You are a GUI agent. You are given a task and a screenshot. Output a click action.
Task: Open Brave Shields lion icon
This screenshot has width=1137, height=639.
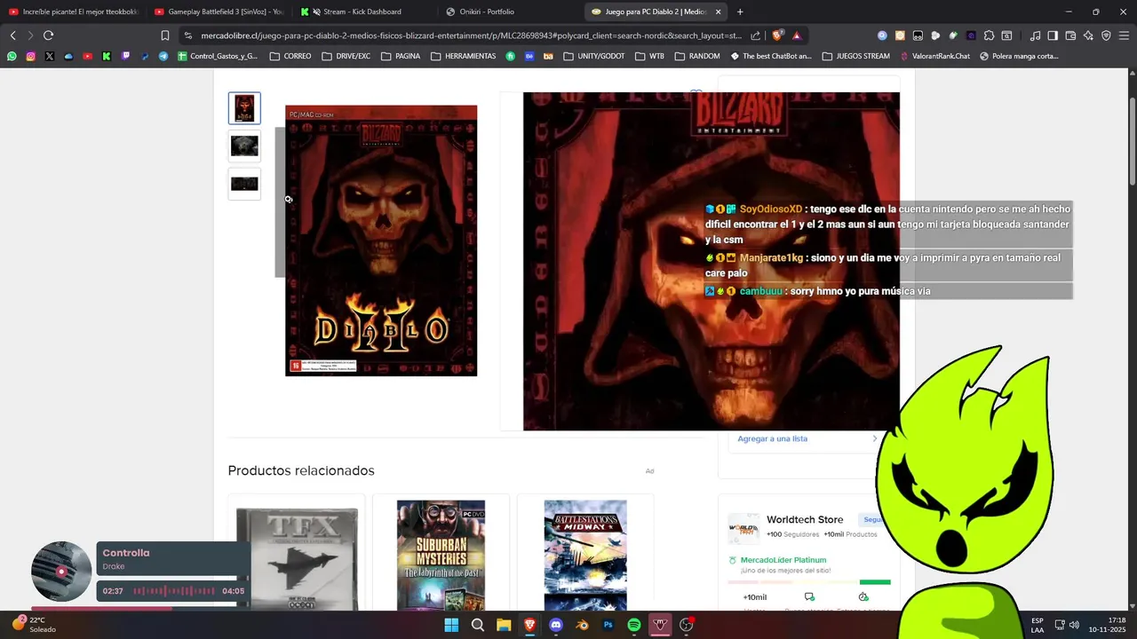[777, 35]
